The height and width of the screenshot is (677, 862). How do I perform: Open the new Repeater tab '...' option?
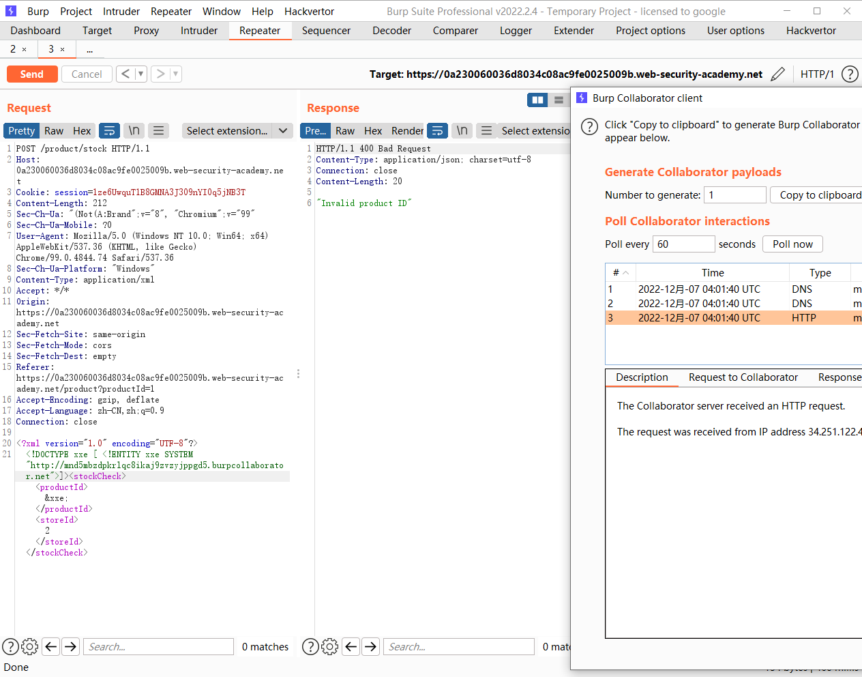click(89, 49)
